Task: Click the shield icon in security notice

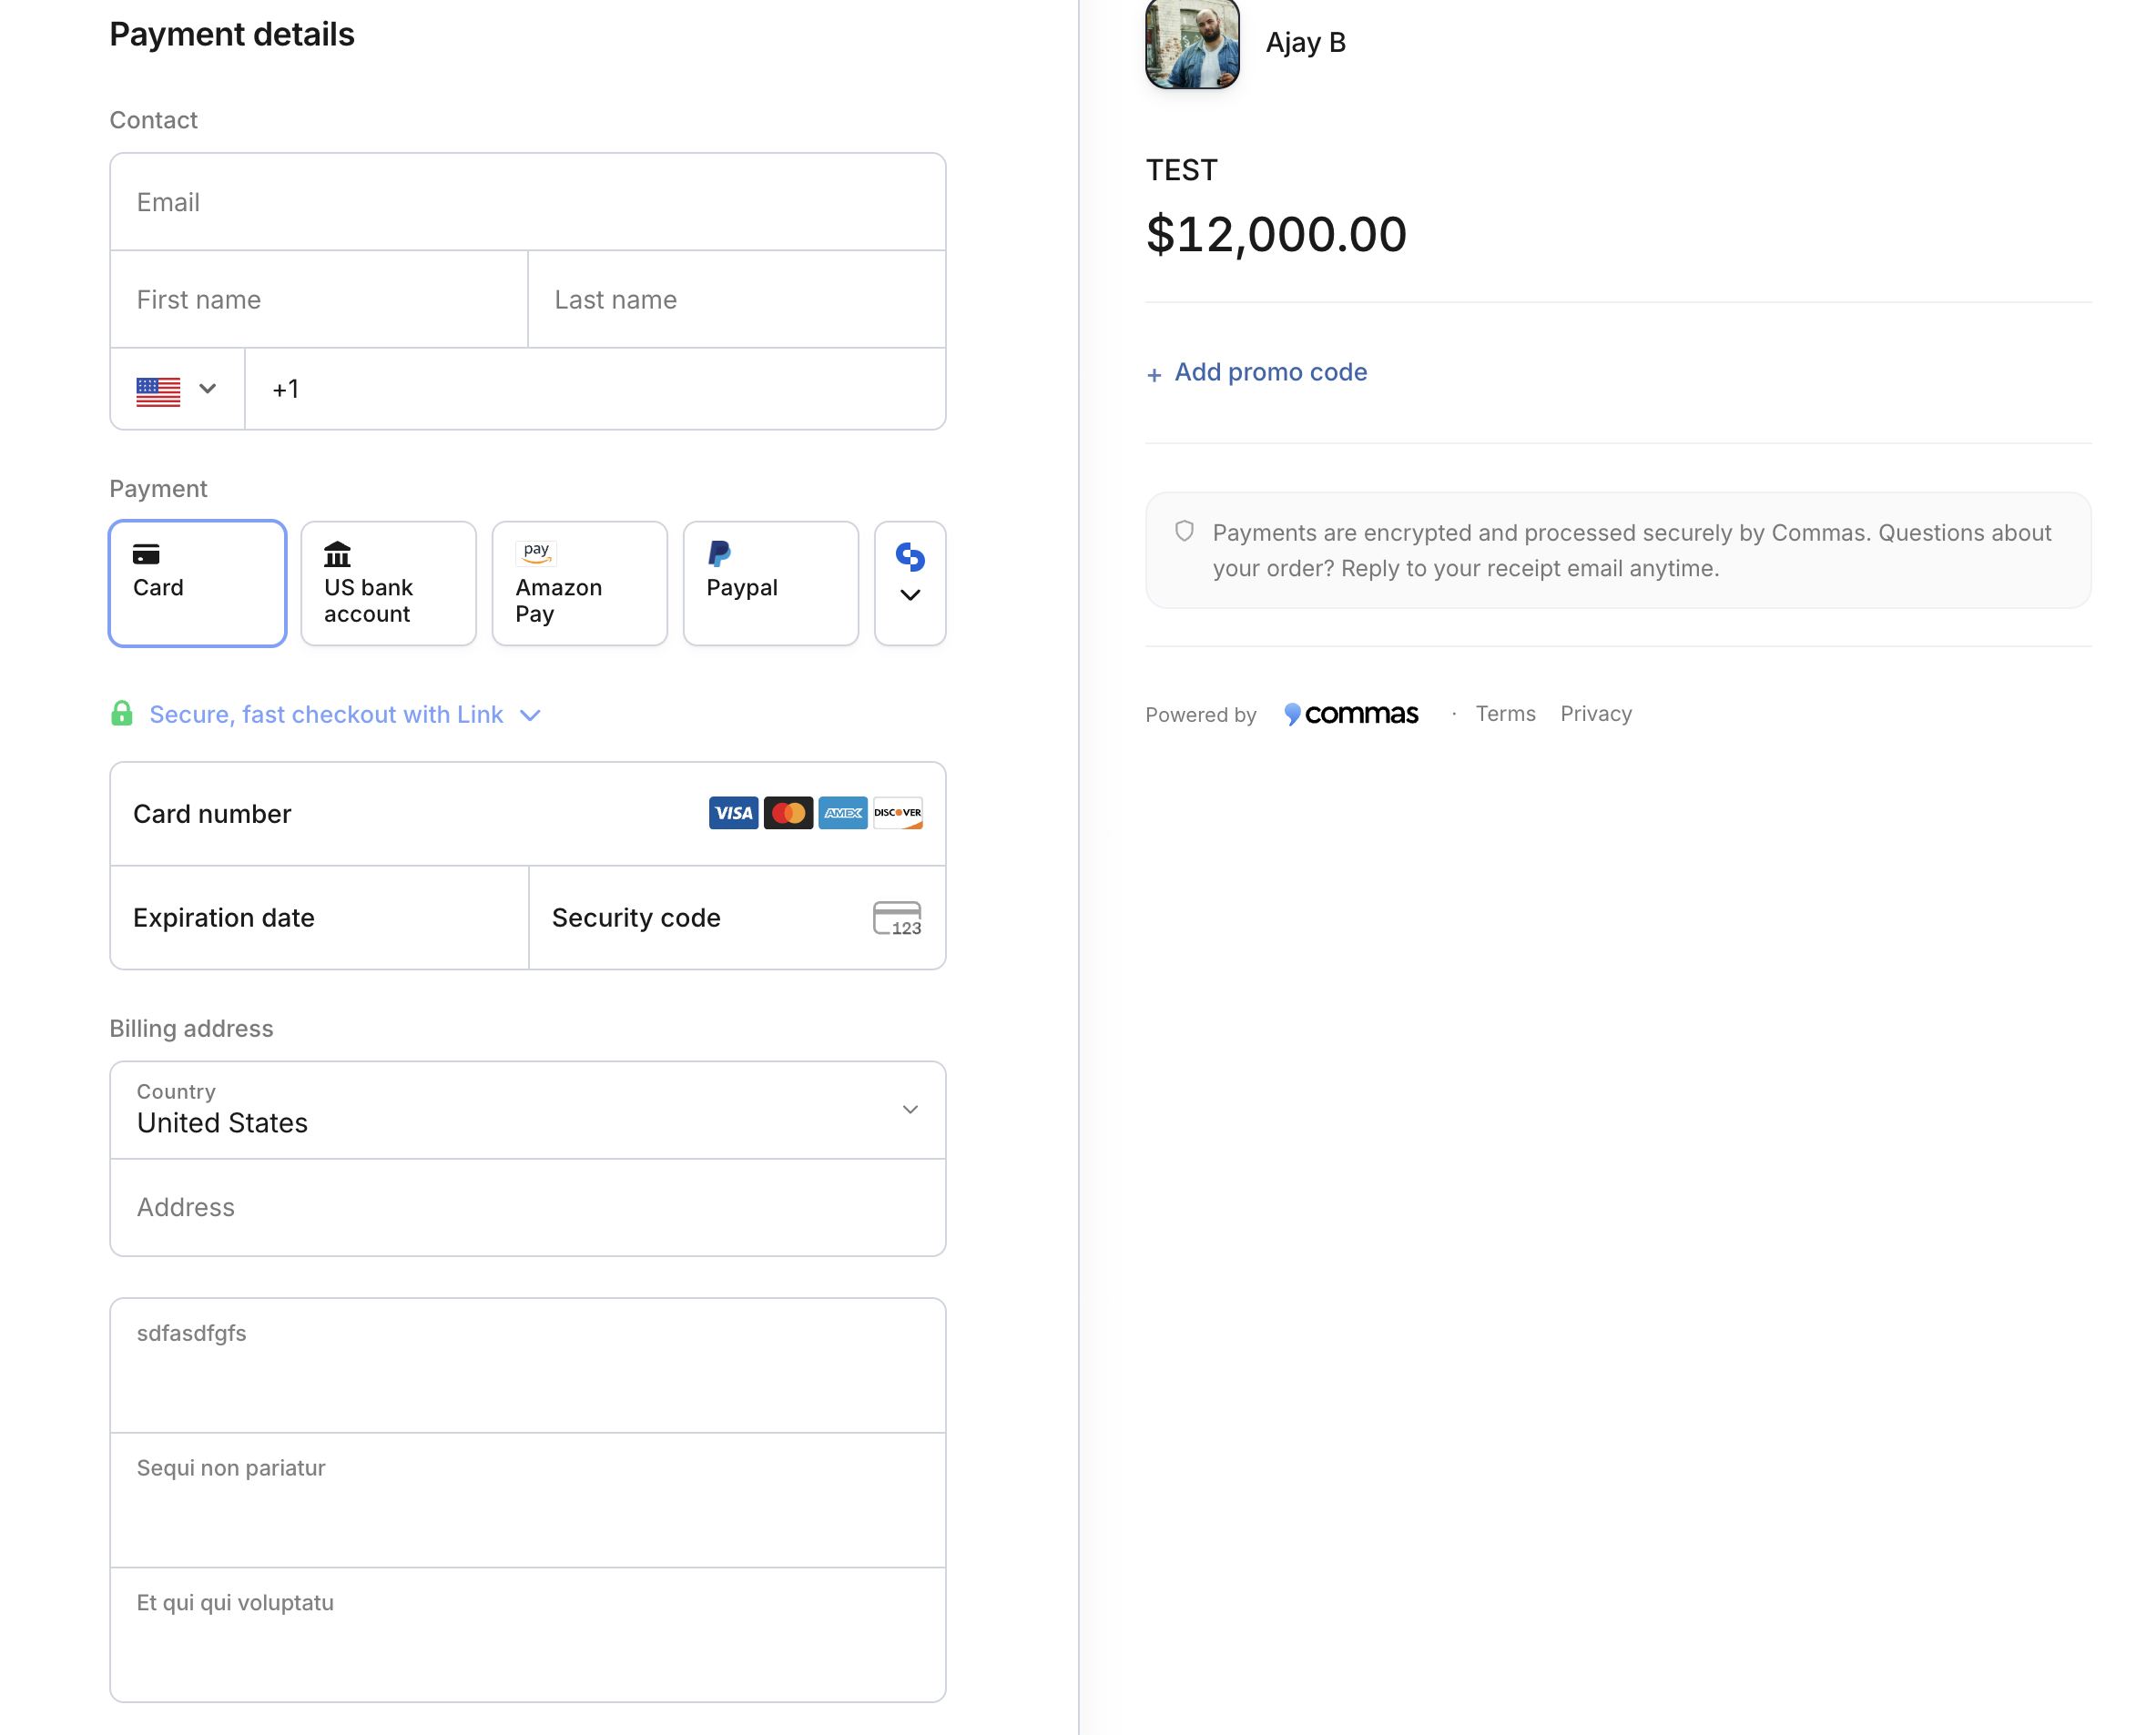Action: pos(1184,532)
